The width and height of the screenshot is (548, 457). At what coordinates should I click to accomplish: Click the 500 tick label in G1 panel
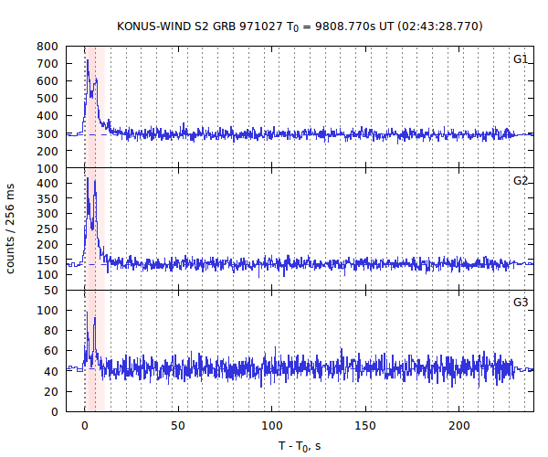[x=47, y=99]
